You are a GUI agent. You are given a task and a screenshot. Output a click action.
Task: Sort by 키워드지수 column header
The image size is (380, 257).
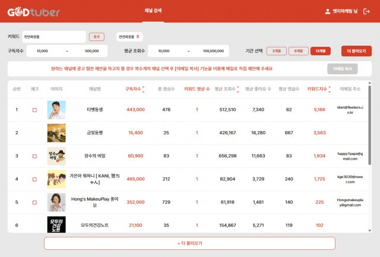319,89
